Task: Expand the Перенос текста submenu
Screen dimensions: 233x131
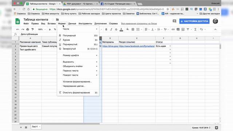Action: tap(78, 71)
